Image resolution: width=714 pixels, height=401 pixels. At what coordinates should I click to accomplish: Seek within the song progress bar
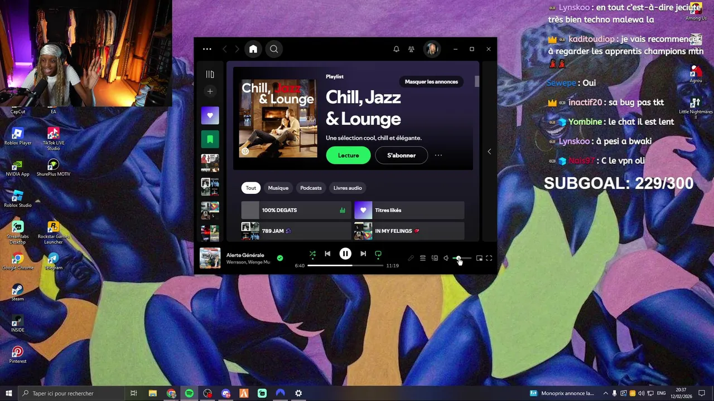[x=345, y=266]
